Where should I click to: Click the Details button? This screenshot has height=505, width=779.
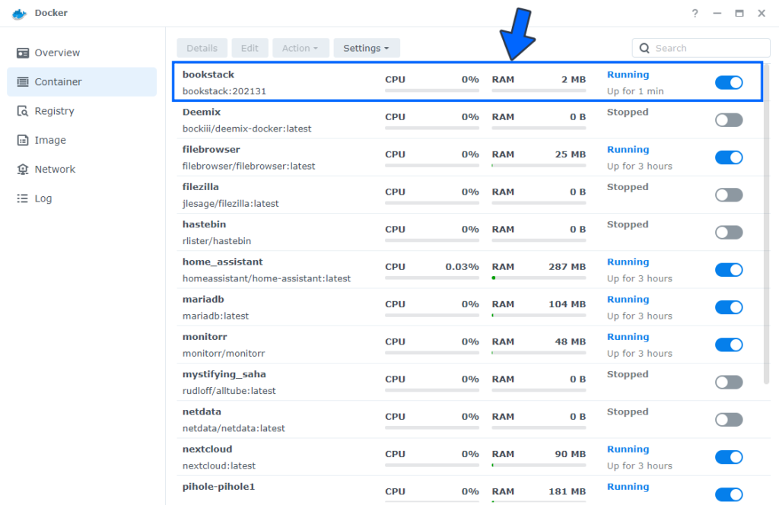coord(202,47)
